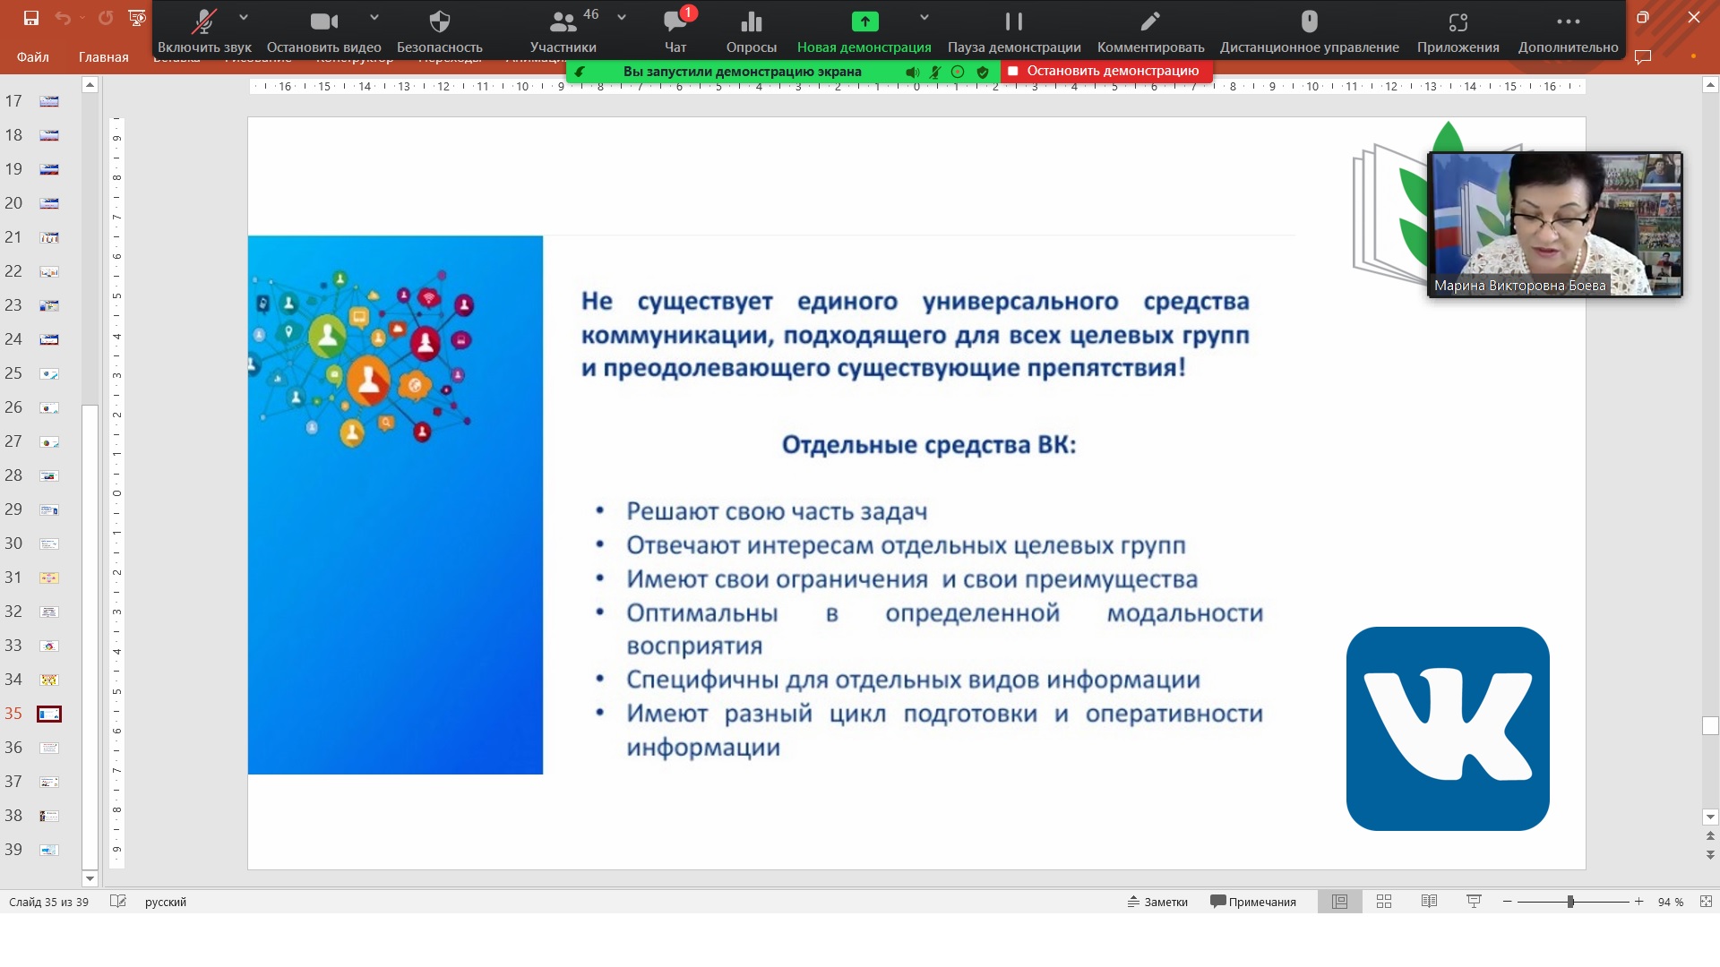The image size is (1720, 967).
Task: Click muted microphone indicator in green bar
Action: [935, 72]
